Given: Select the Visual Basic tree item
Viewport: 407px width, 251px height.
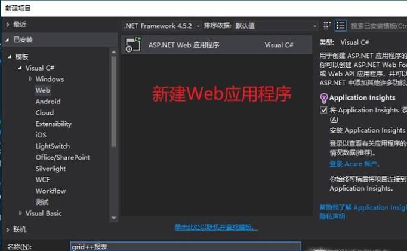Looking at the screenshot, I should point(44,213).
